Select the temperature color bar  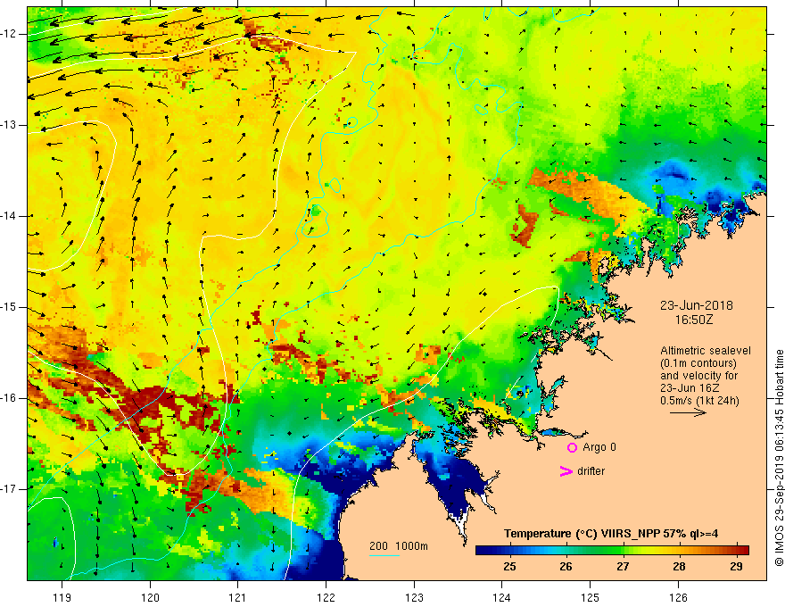(612, 550)
